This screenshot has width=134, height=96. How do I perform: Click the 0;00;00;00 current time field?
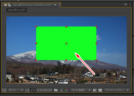click(x=44, y=90)
